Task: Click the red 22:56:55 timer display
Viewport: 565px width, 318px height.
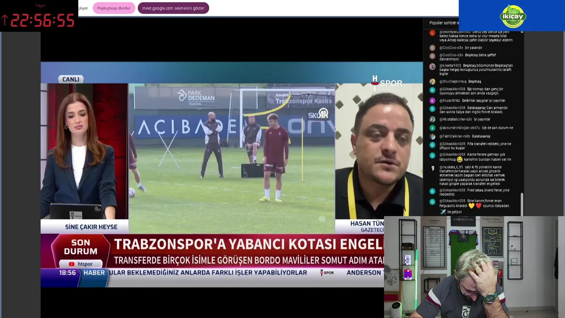Action: point(42,21)
